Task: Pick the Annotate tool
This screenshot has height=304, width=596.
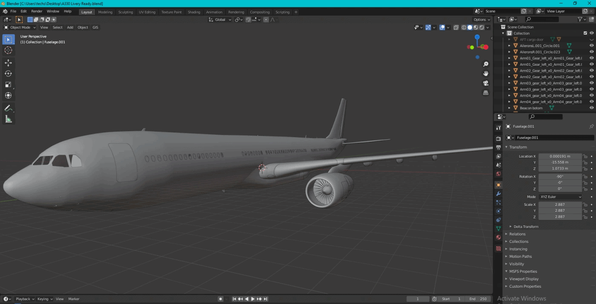Action: [x=8, y=108]
